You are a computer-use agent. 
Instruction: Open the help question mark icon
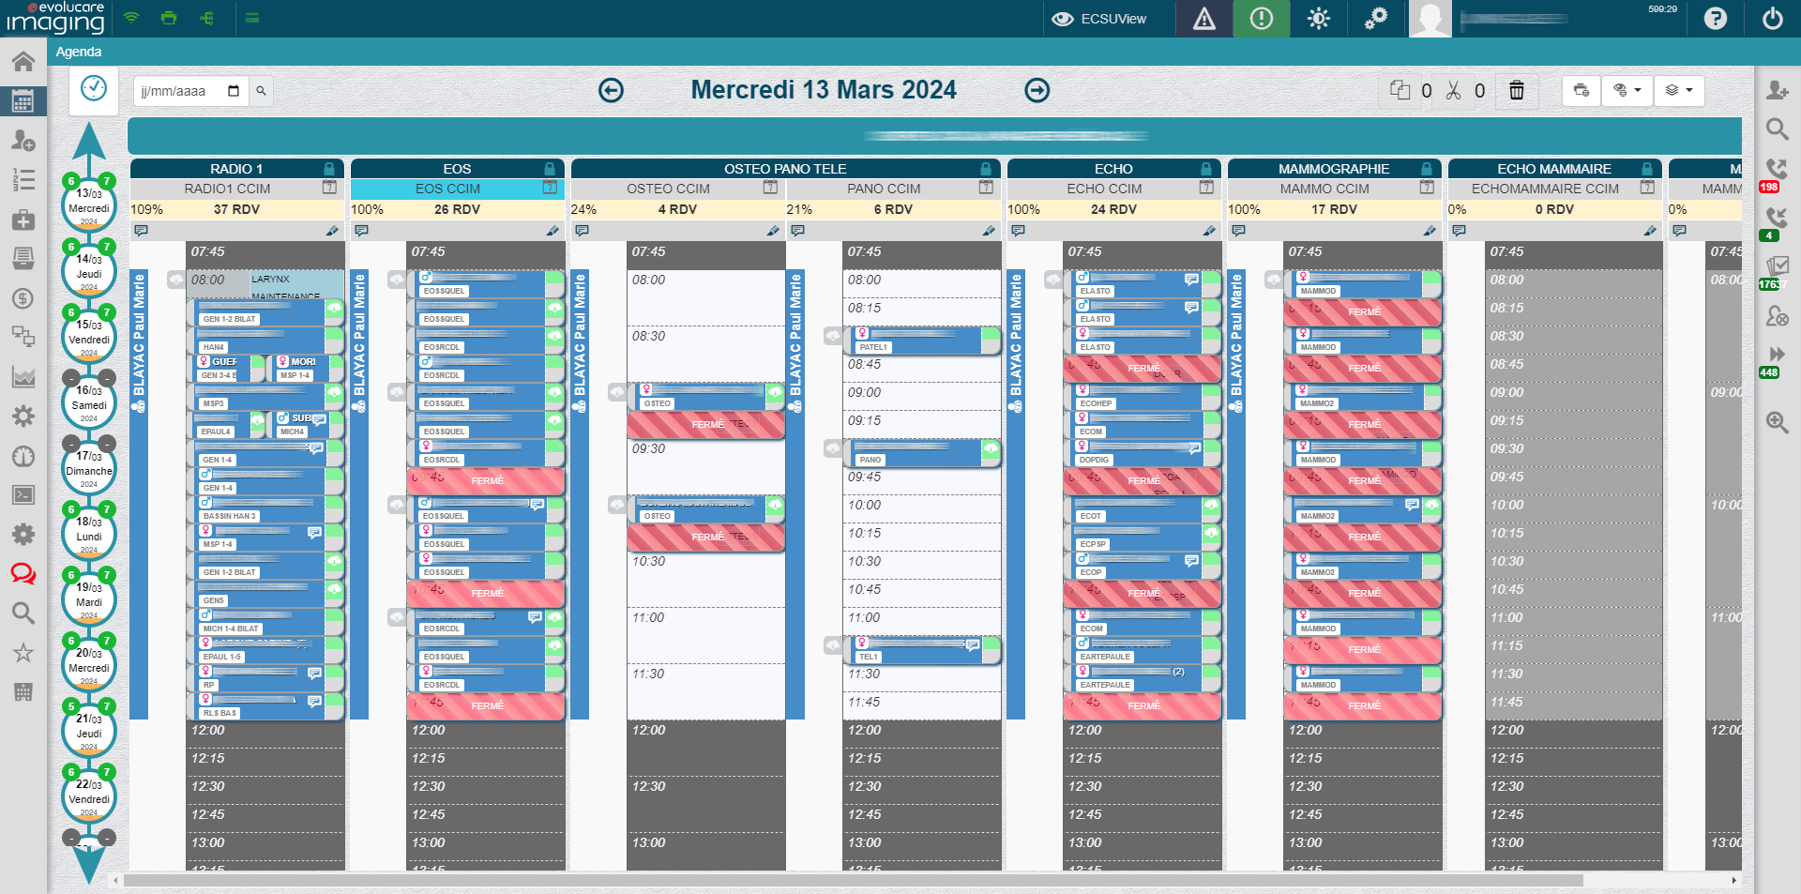[x=1716, y=19]
